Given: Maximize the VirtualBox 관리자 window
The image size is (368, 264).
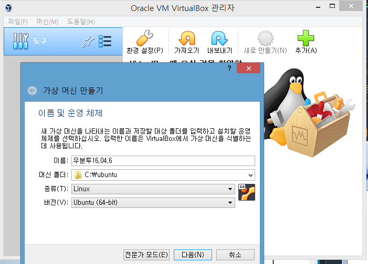Looking at the screenshot, I should [x=332, y=6].
